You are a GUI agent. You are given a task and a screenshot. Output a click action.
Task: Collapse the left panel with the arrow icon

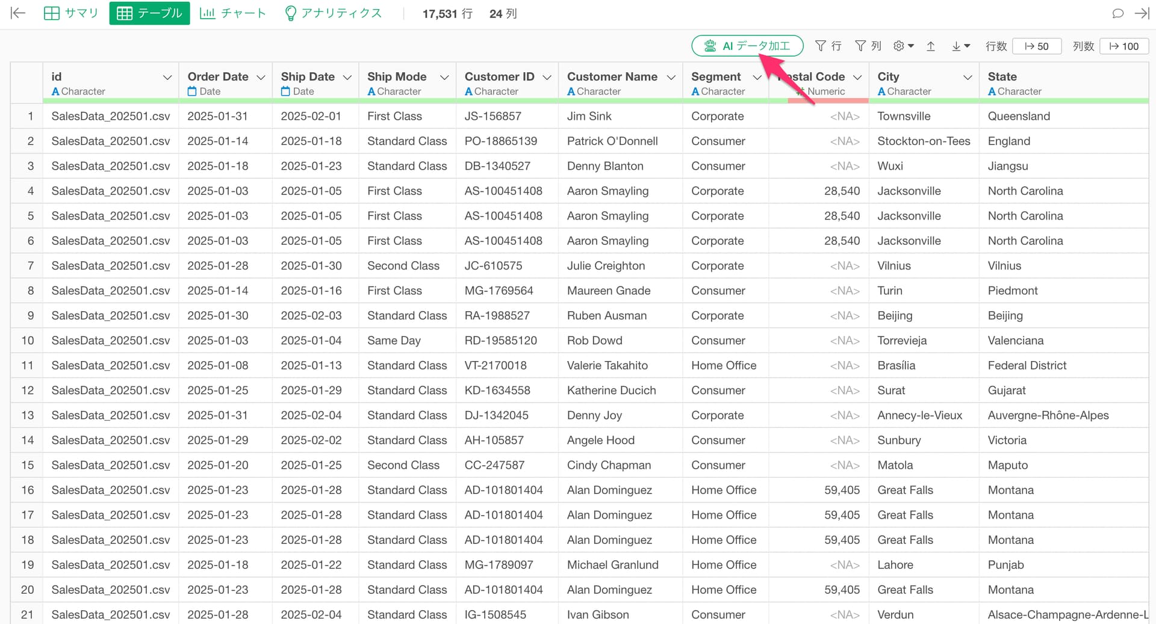pos(18,13)
